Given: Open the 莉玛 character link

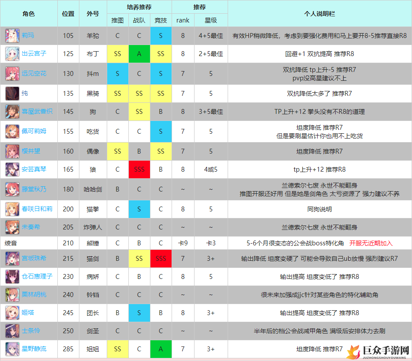Looking at the screenshot, I should pyautogui.click(x=28, y=35).
